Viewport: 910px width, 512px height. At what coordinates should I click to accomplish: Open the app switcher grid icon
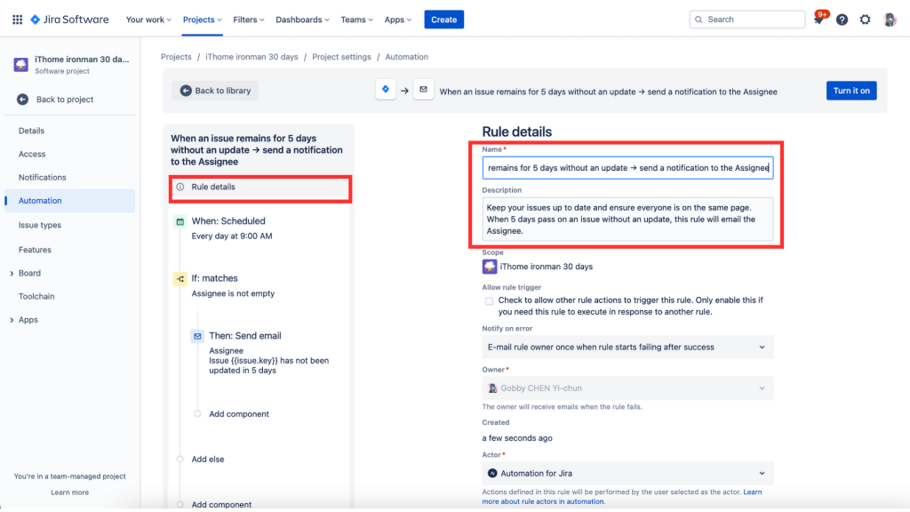(x=18, y=20)
